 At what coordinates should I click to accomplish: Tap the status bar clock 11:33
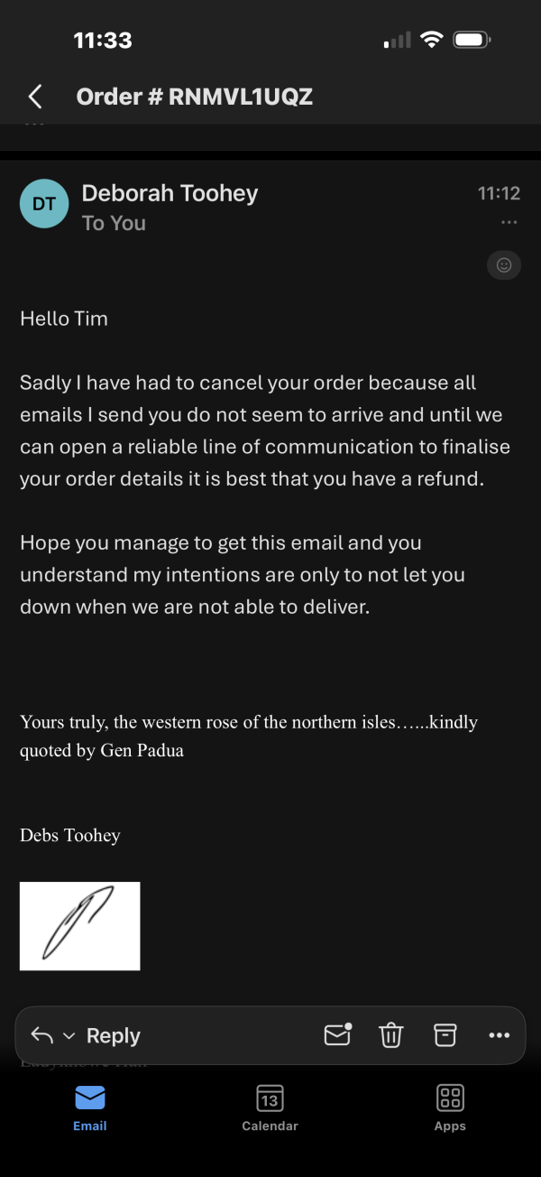point(103,40)
